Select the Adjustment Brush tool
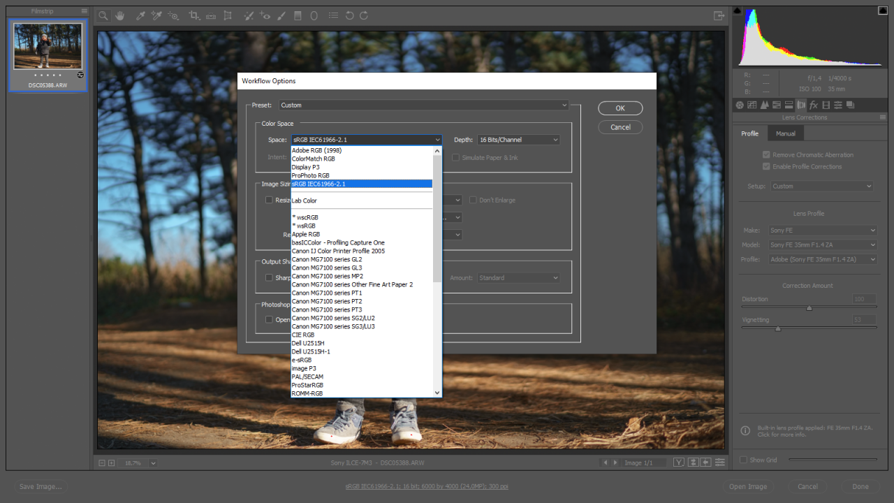 (x=281, y=15)
